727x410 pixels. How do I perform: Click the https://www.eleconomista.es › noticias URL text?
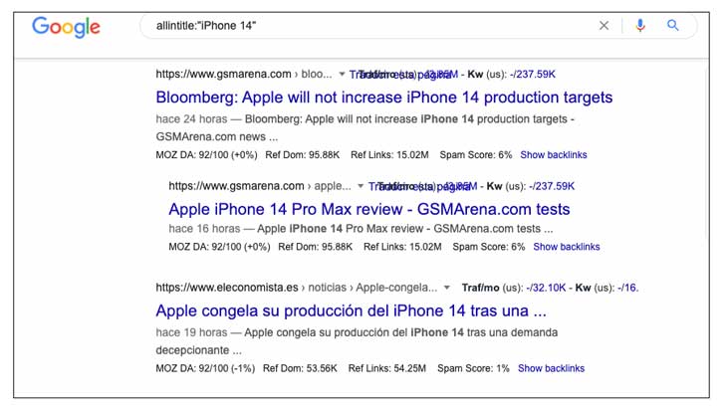[296, 288]
